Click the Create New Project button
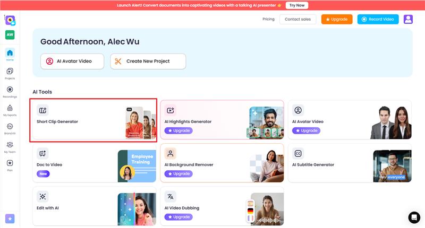The width and height of the screenshot is (425, 228). coord(148,61)
